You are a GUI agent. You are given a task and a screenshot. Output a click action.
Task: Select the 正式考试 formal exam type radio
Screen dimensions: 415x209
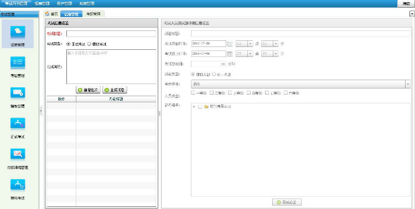click(68, 44)
